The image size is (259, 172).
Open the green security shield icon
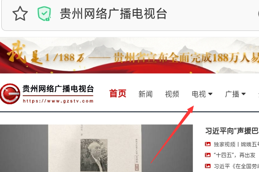click(x=44, y=14)
